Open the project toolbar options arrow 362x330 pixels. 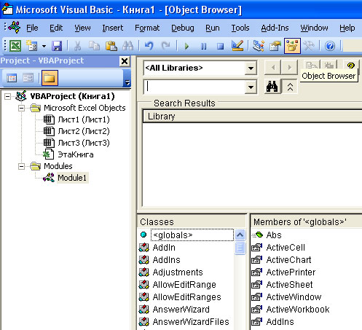point(127,83)
